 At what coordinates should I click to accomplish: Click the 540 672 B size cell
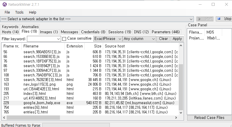click(94, 103)
